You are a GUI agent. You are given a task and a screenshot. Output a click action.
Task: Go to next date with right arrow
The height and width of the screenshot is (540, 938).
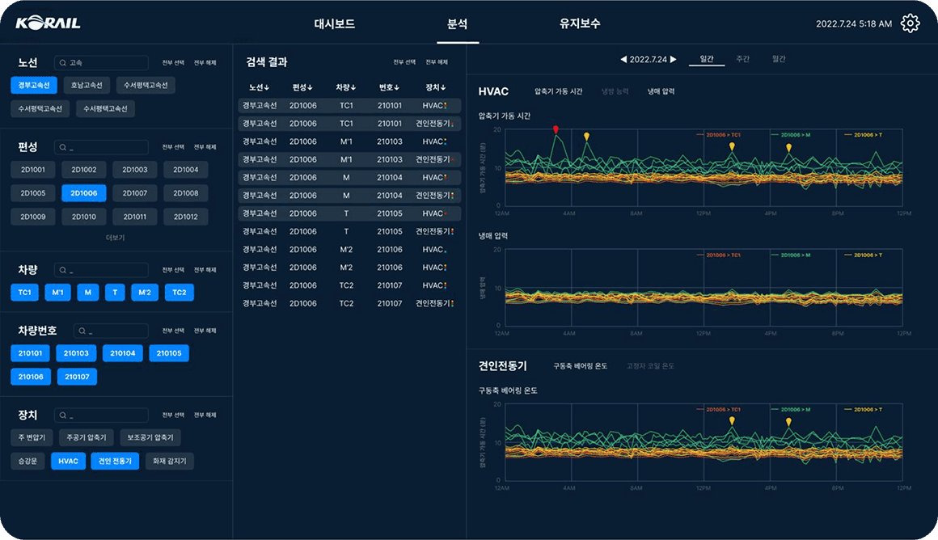click(x=673, y=59)
